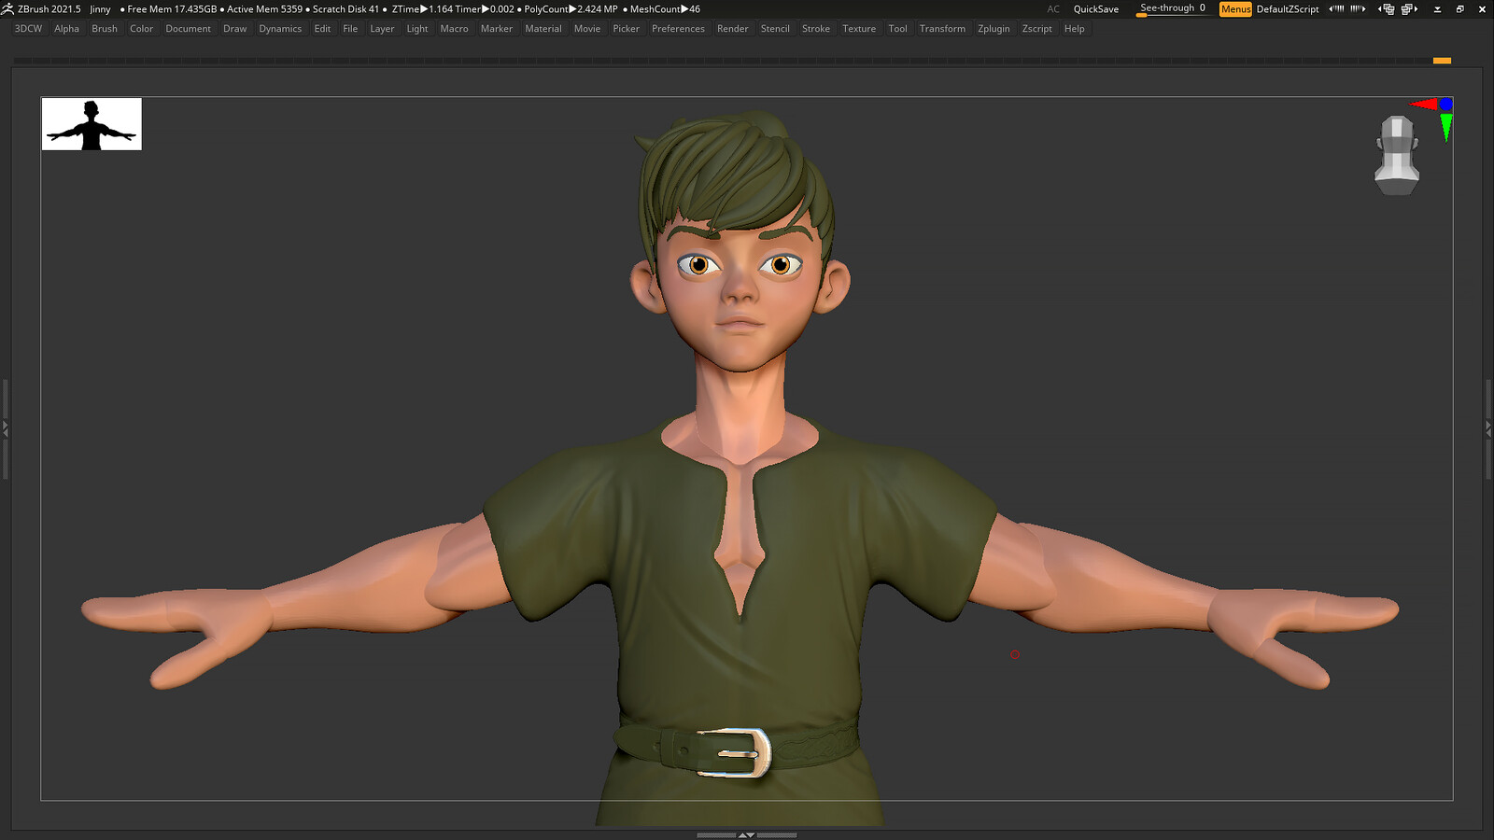Toggle the AC auto-collapse option

[x=1053, y=9]
